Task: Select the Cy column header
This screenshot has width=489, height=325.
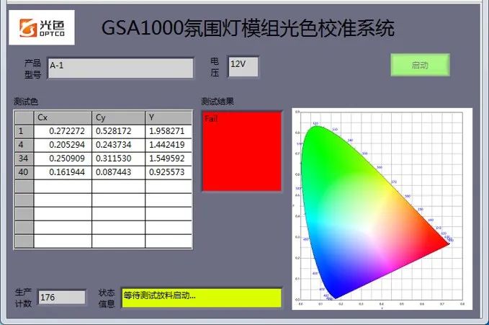Action: (118, 117)
